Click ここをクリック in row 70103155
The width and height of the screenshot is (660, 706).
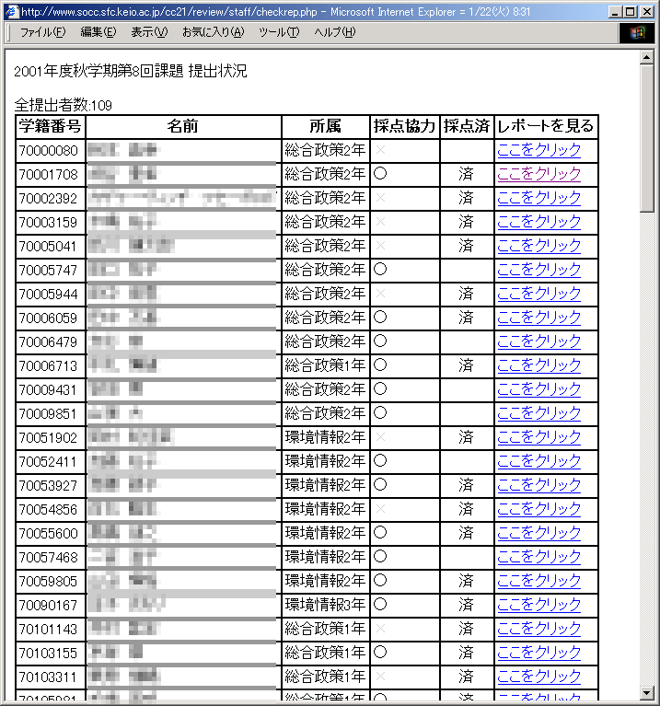point(539,653)
